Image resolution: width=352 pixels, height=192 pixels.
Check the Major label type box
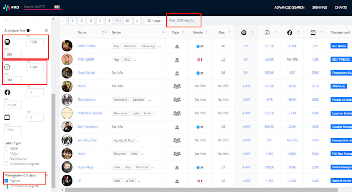(6, 153)
